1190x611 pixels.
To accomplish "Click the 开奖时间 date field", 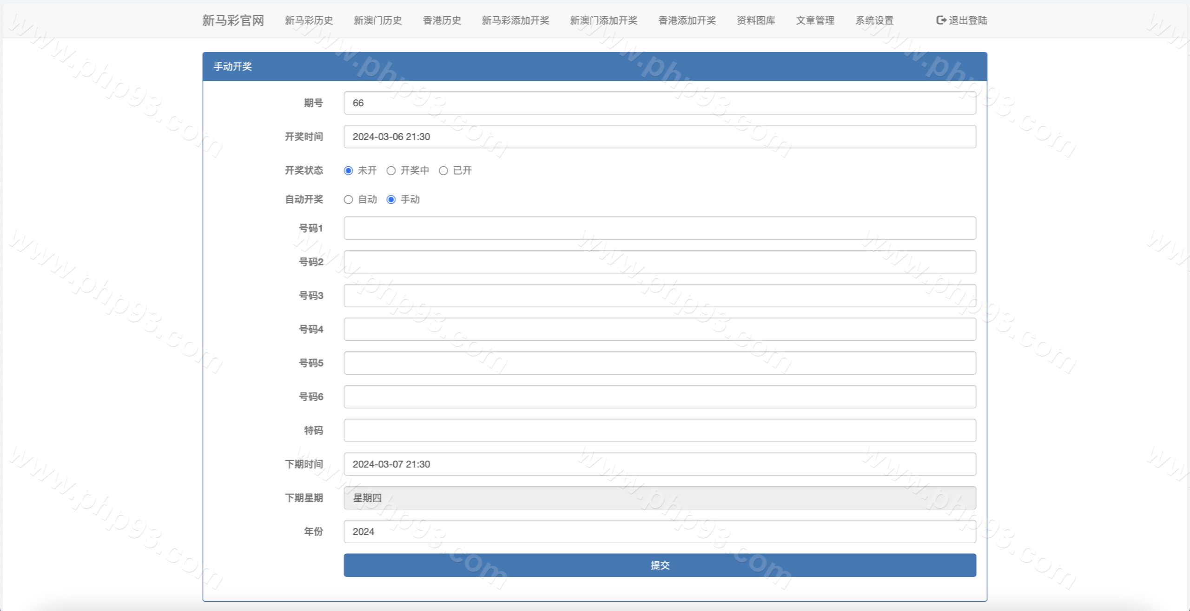I will point(660,136).
